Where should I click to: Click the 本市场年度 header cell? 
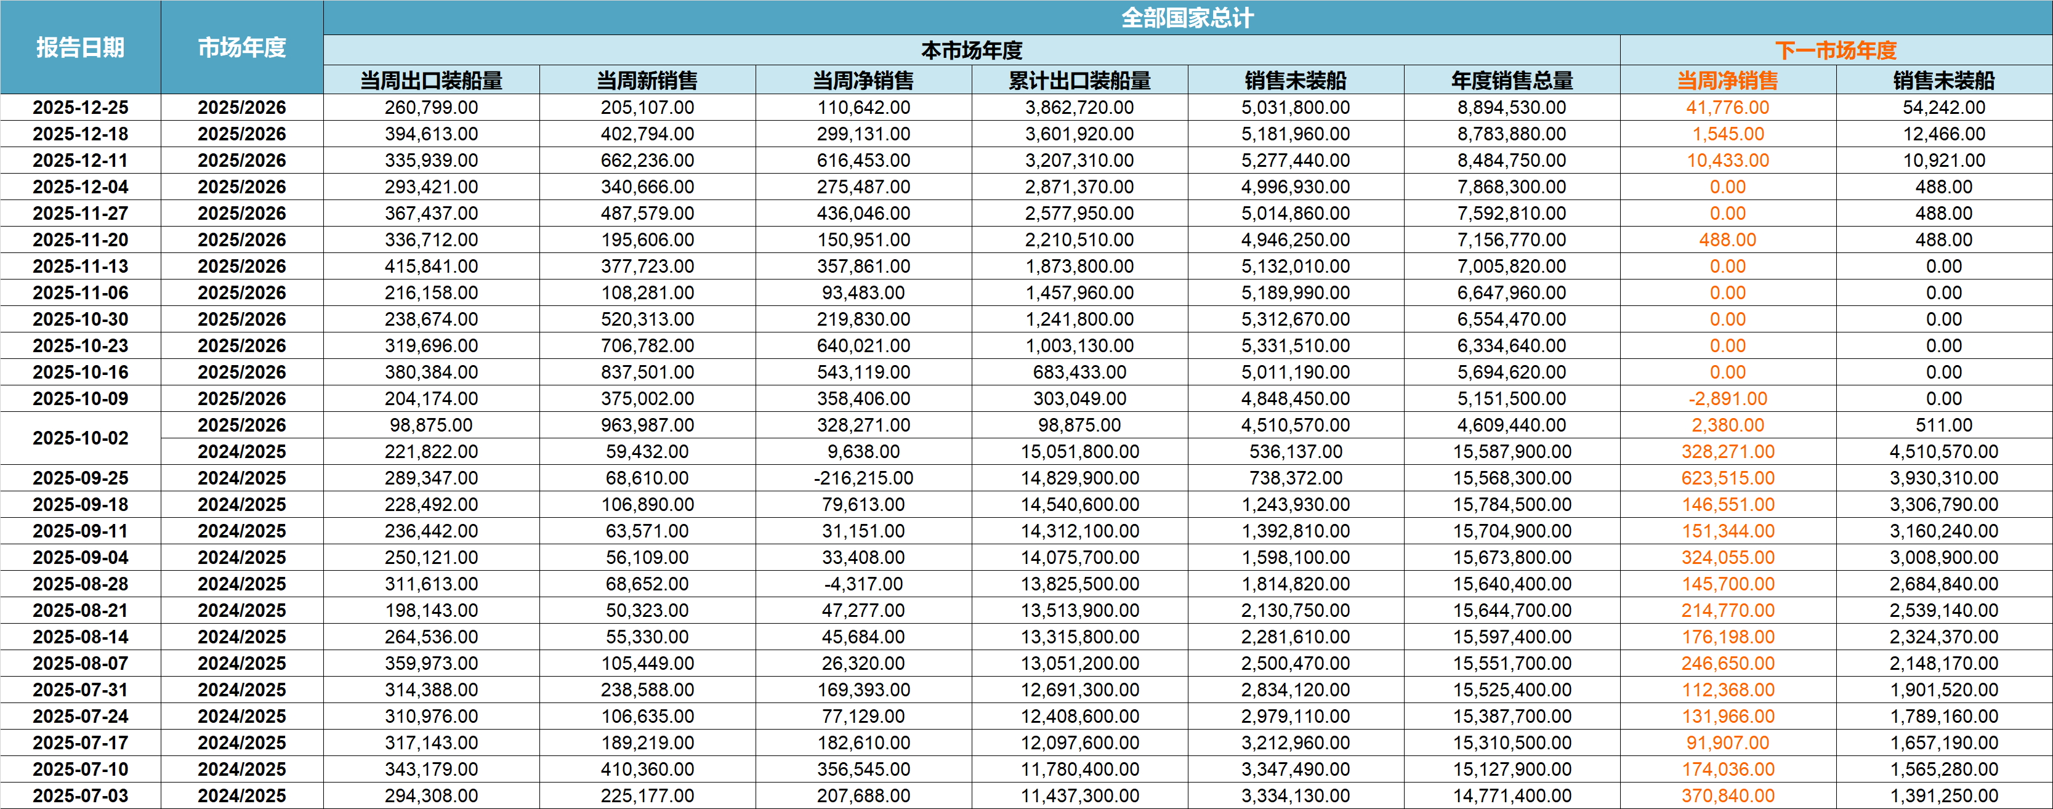click(970, 50)
